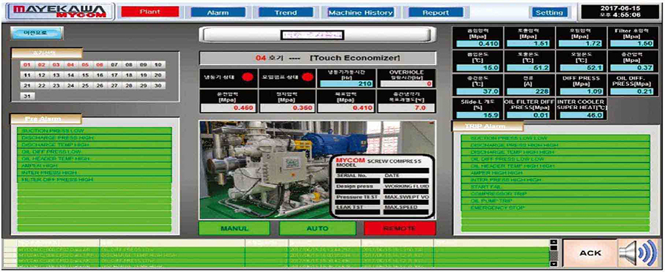Click the compressor photo thumbnail
Viewport: 665px width, 272px height.
click(316, 170)
